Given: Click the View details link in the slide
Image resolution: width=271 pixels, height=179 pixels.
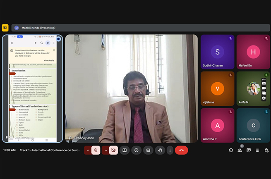Looking at the screenshot, I should (49, 60).
